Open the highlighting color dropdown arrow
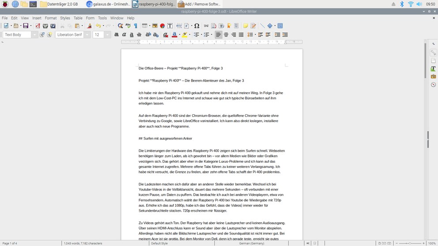This screenshot has width=438, height=246. [190, 34]
